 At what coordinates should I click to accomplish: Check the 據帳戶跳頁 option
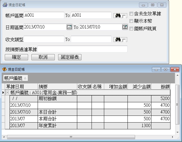tap(131, 28)
